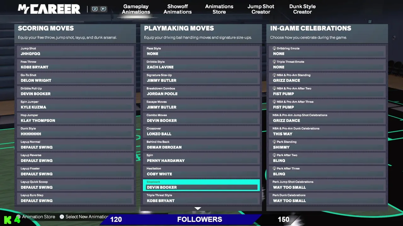Open Park Jump Shot Celebrations slot
The width and height of the screenshot is (403, 226).
tap(327, 185)
